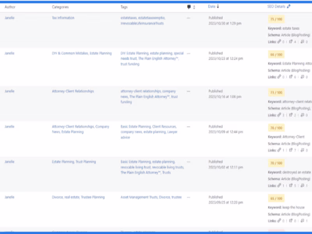This screenshot has width=312, height=234.
Task: Click external links icon in 65/100 row
Action: [291, 221]
